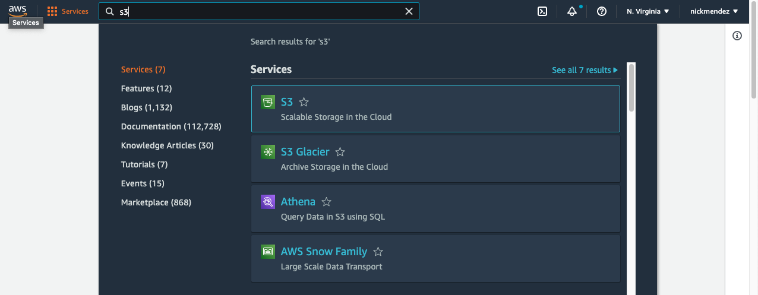Click the page scrollbar at far right
The image size is (758, 295).
coord(754,50)
